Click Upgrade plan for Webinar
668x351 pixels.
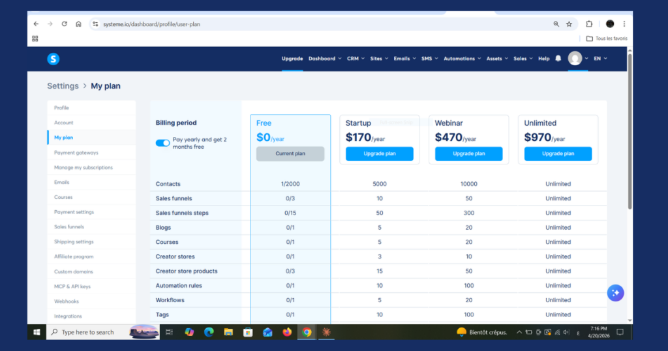468,154
